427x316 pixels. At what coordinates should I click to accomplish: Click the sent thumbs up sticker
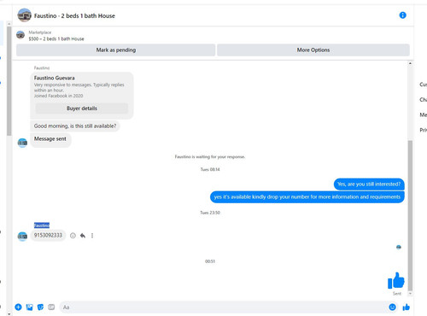point(396,281)
